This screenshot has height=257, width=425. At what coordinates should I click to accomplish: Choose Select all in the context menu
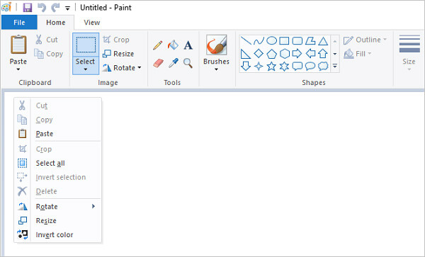(58, 163)
